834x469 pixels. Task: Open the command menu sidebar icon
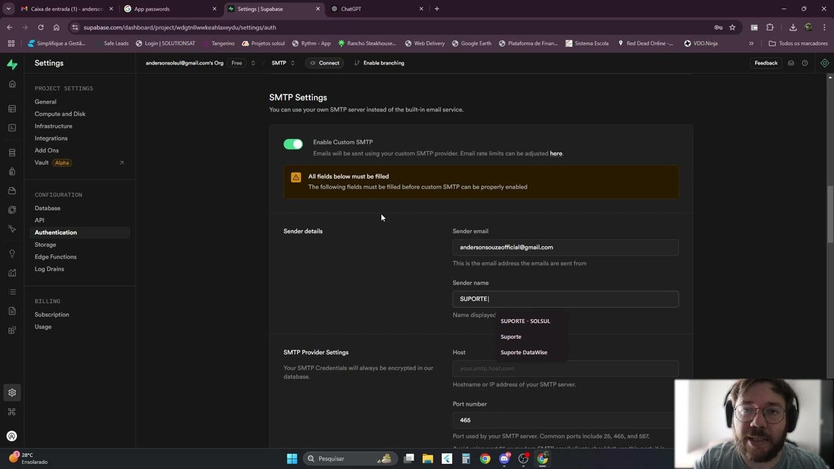click(12, 412)
